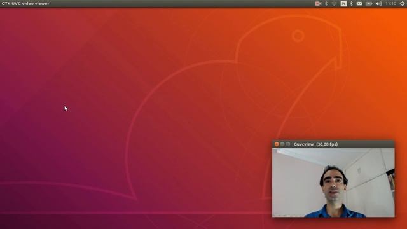Open the mail messaging indicator
The height and width of the screenshot is (229, 407).
click(359, 4)
